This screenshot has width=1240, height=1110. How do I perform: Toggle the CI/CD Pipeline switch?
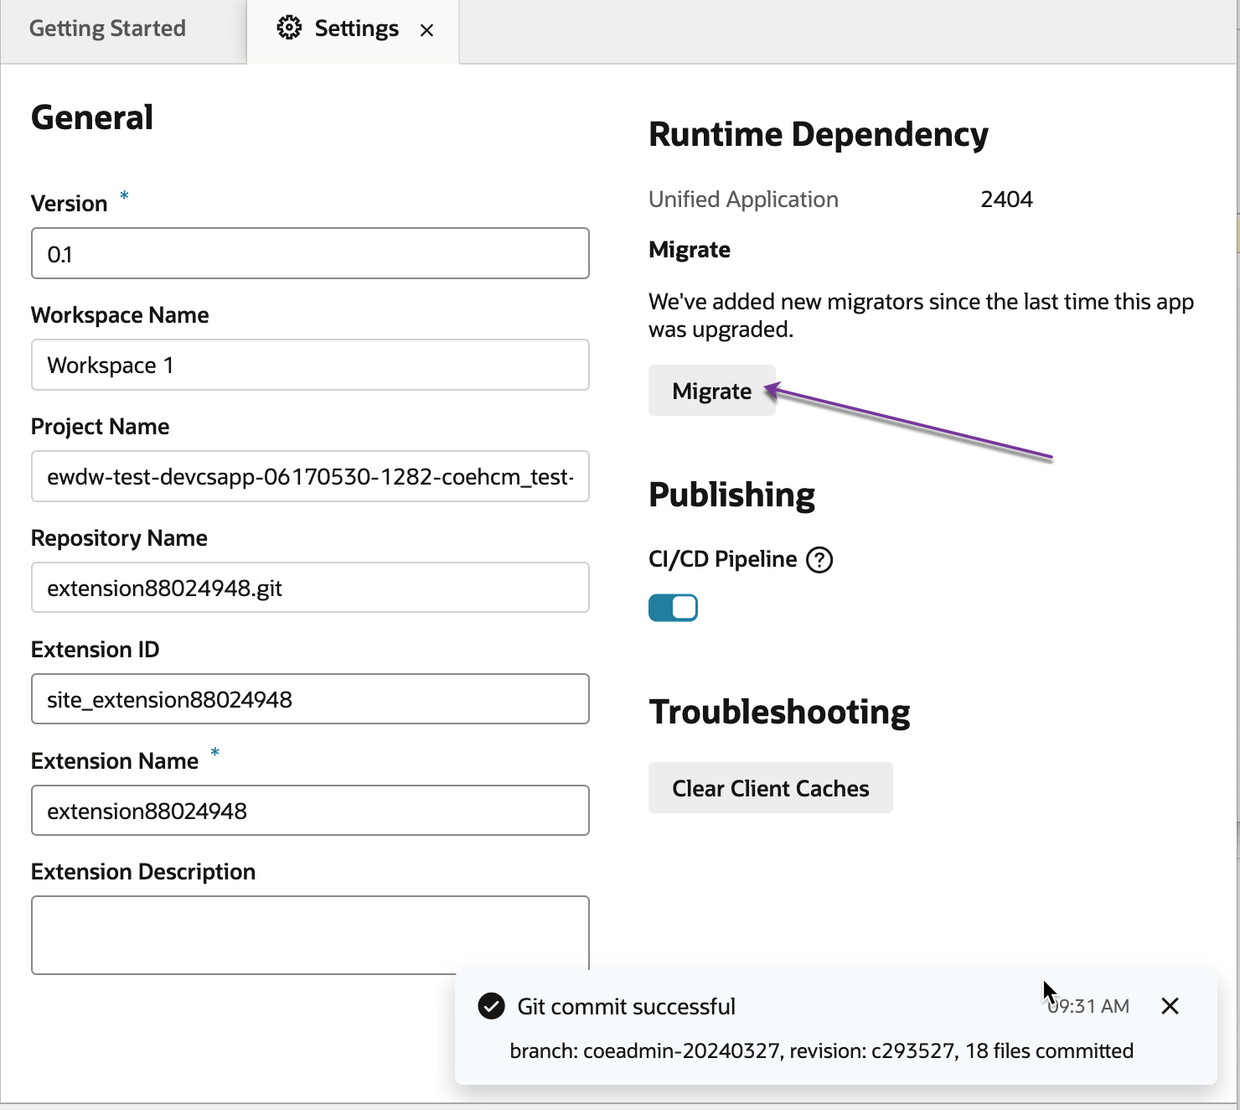pos(673,608)
